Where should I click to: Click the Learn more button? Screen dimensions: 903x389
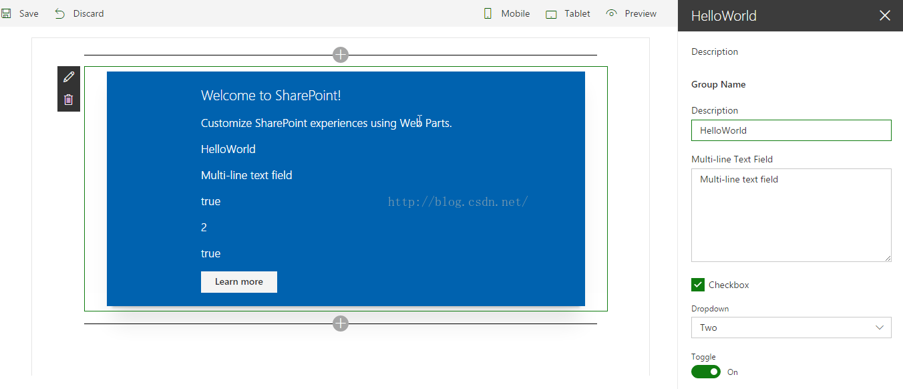[x=239, y=282]
